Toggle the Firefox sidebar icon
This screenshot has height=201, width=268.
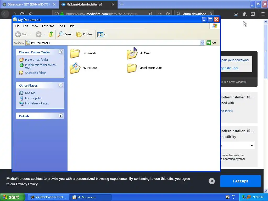(253, 14)
